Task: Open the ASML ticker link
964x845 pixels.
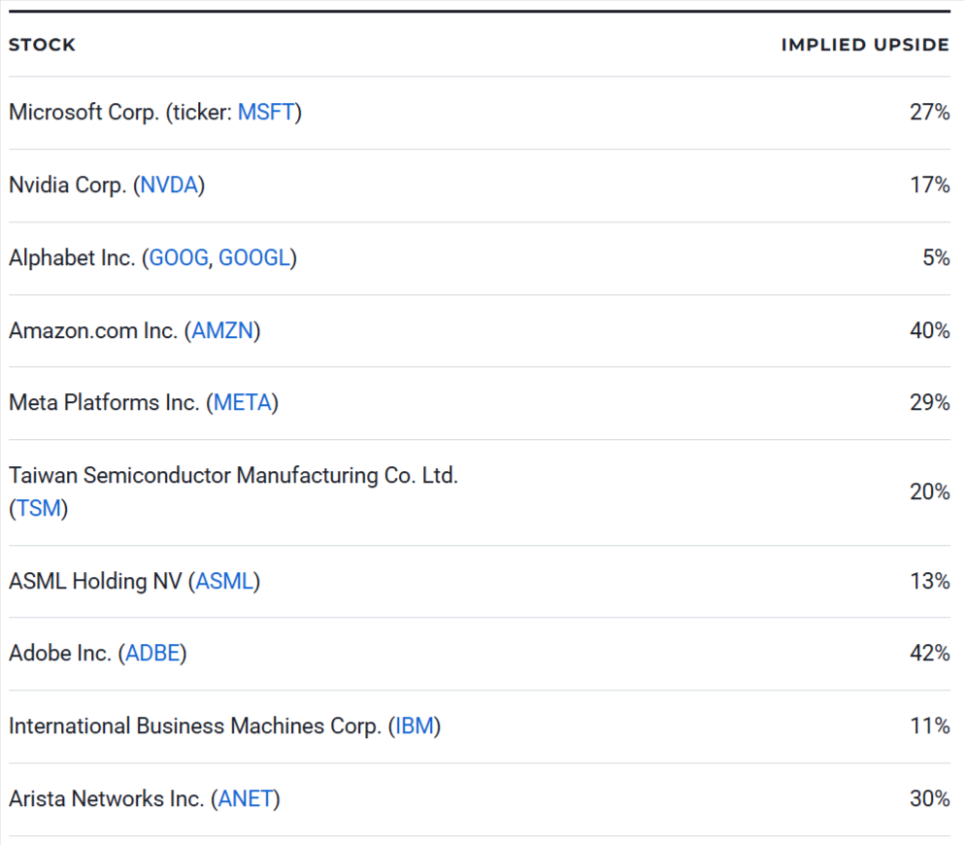Action: point(224,581)
